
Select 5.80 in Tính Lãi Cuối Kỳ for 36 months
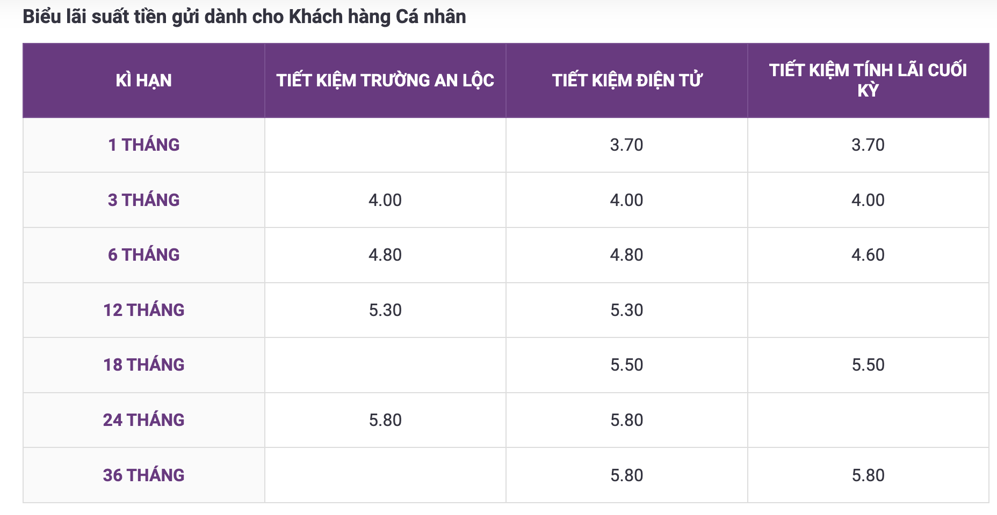[x=868, y=475]
